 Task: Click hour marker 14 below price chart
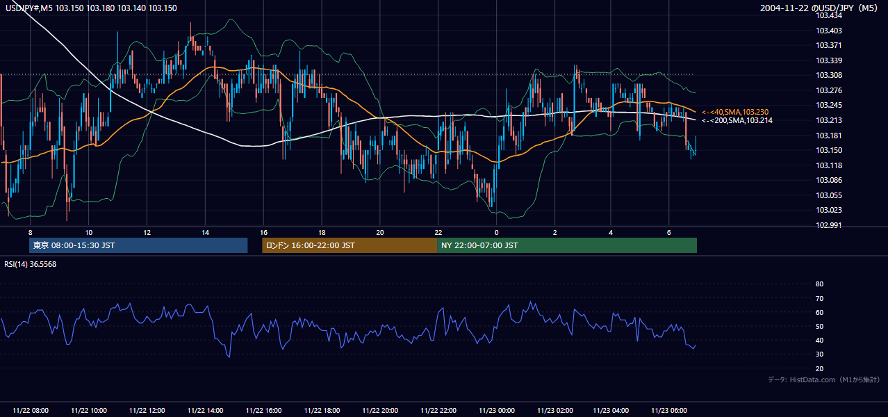pos(205,232)
